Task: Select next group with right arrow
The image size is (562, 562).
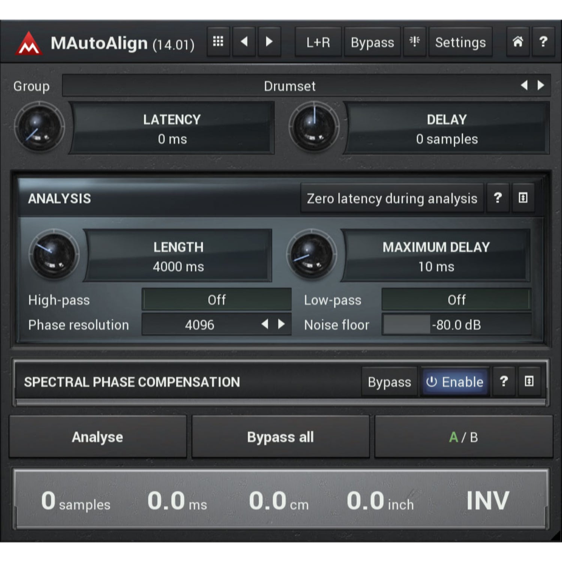Action: [x=541, y=85]
